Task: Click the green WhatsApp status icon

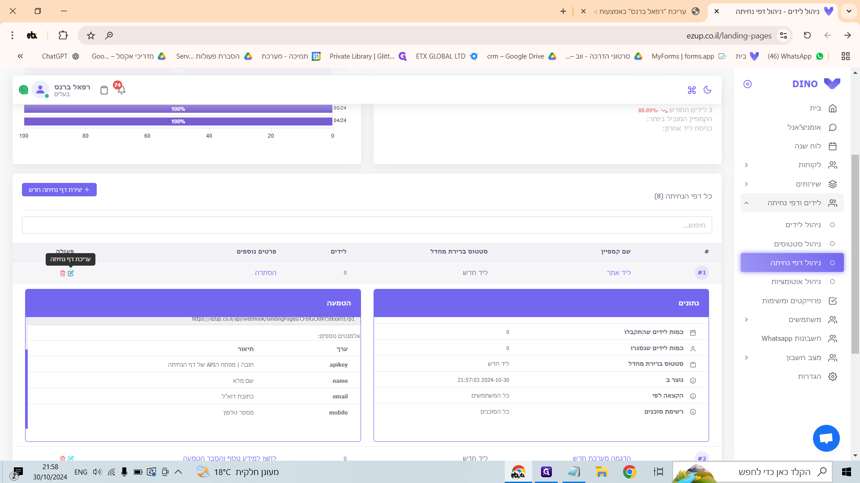Action: click(x=23, y=90)
